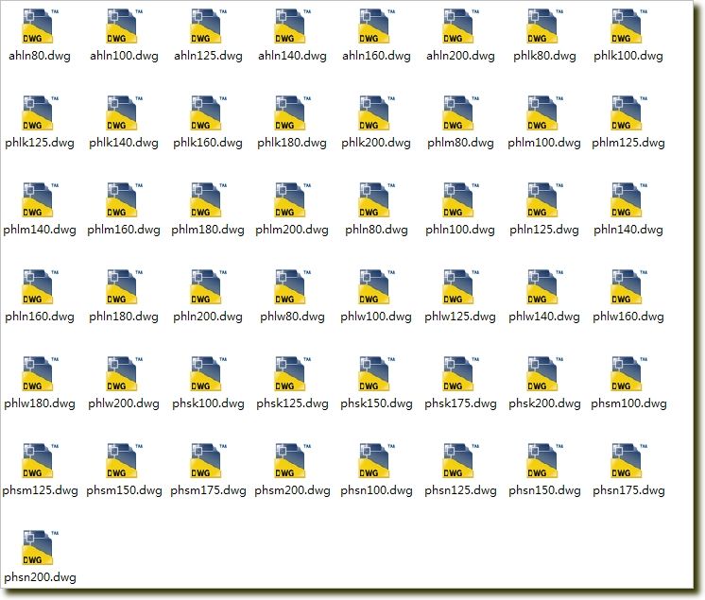Click the phsm175.dwg filename label

click(x=207, y=490)
